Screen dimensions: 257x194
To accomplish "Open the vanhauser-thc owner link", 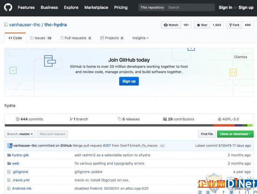I will 25,25.
